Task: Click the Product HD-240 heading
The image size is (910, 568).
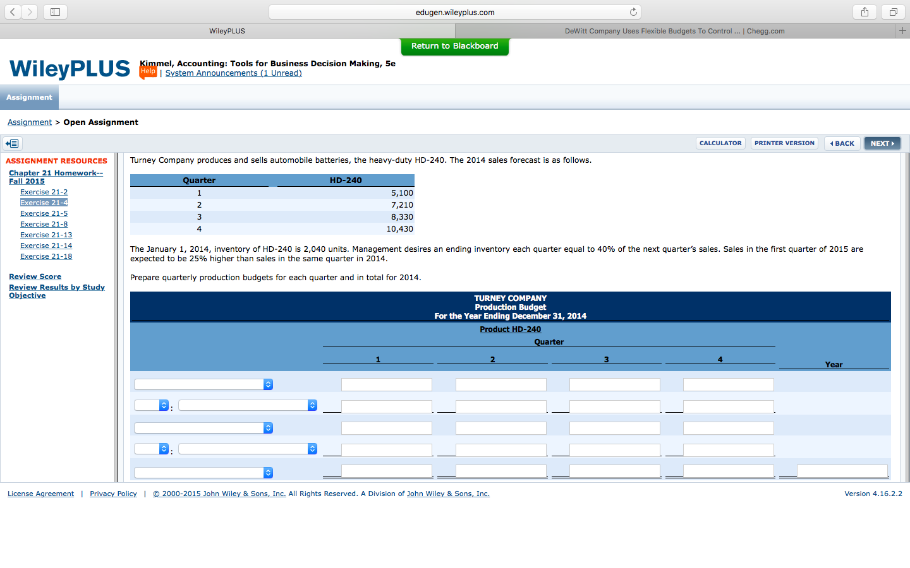Action: pyautogui.click(x=510, y=329)
